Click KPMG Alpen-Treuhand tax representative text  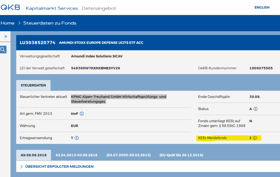click(x=119, y=99)
